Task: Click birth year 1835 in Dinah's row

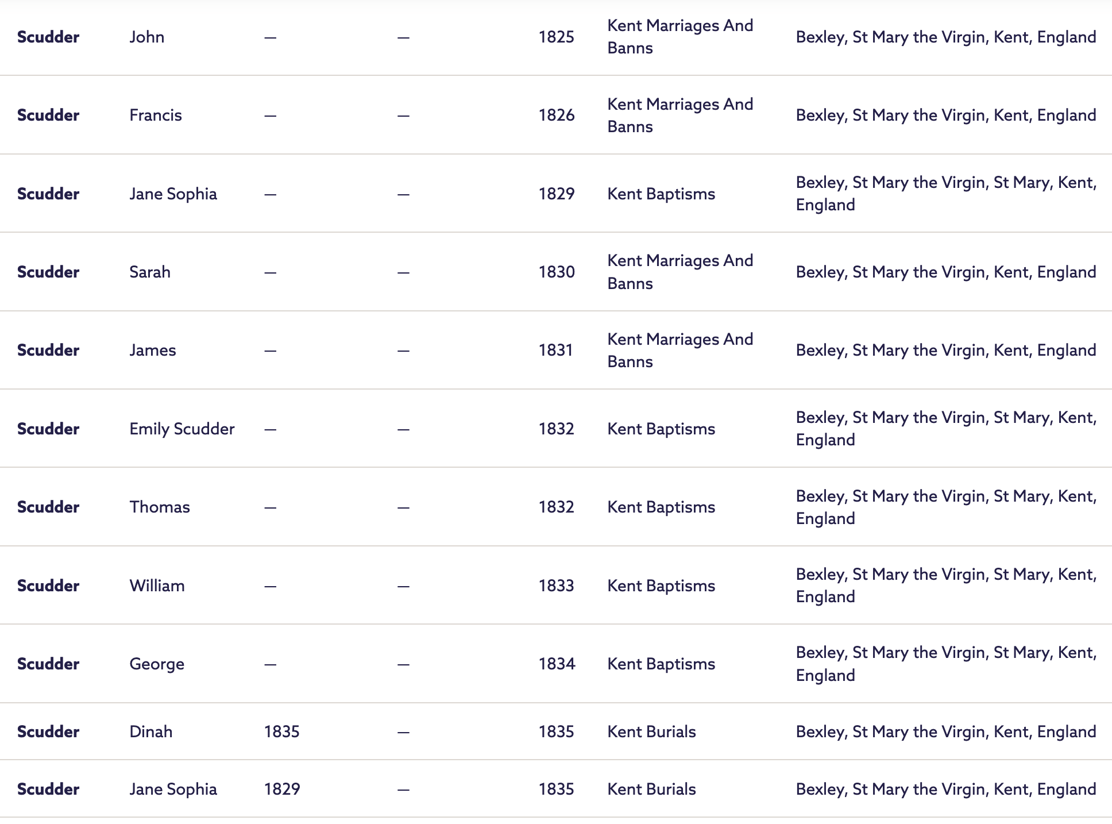Action: click(282, 731)
